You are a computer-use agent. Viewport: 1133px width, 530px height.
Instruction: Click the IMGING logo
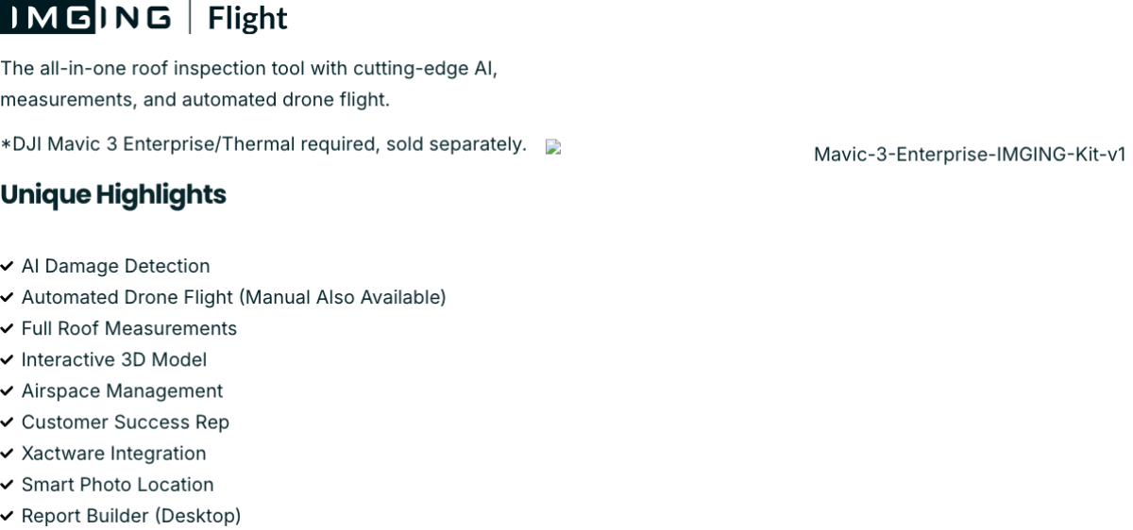87,17
